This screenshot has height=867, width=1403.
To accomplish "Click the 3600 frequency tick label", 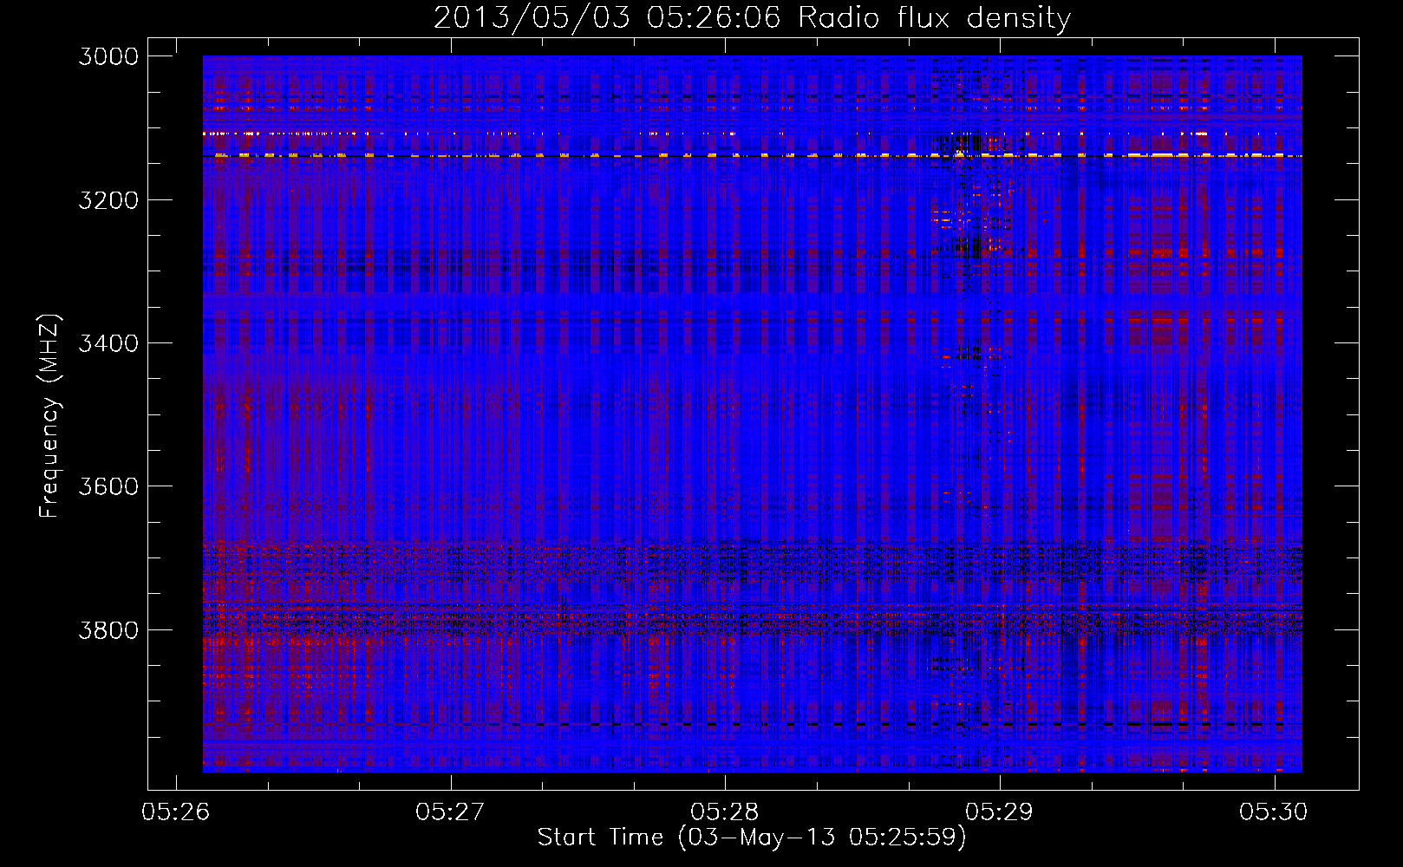I will pyautogui.click(x=108, y=486).
